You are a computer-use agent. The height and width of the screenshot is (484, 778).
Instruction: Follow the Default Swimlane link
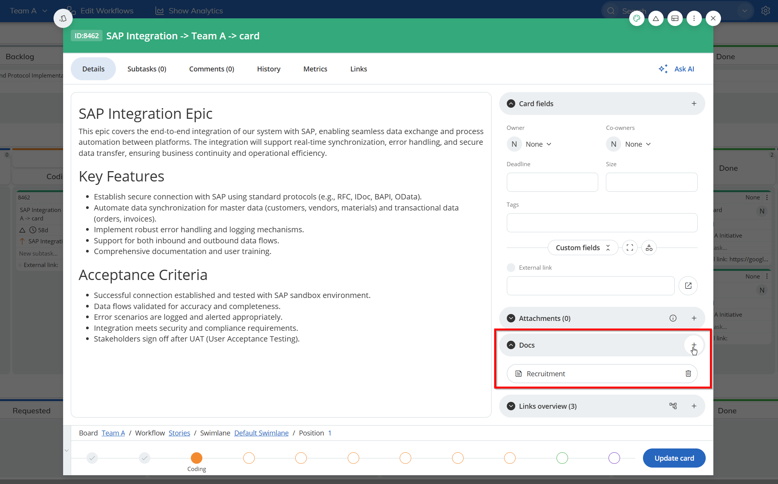tap(261, 433)
